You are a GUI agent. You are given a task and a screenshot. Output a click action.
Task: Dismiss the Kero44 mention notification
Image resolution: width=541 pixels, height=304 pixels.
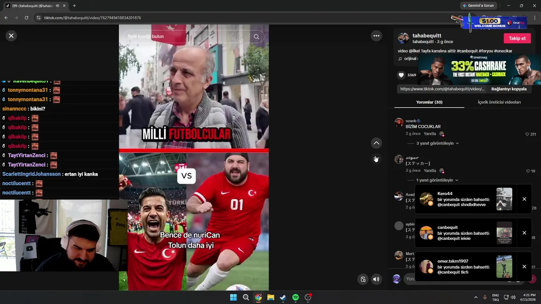(x=524, y=199)
